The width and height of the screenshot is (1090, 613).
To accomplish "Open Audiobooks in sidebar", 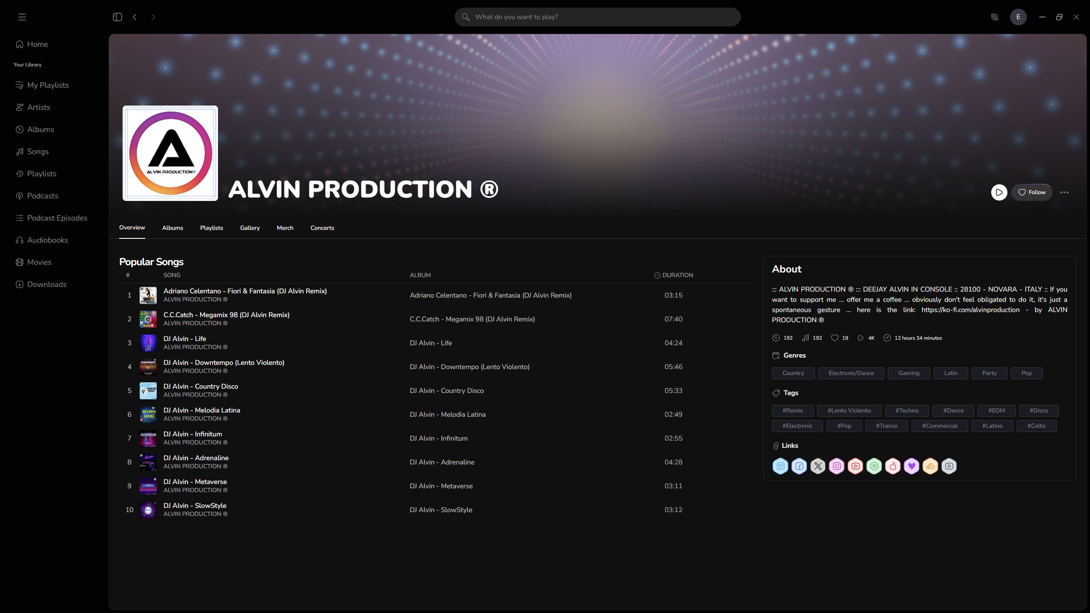I will point(42,240).
